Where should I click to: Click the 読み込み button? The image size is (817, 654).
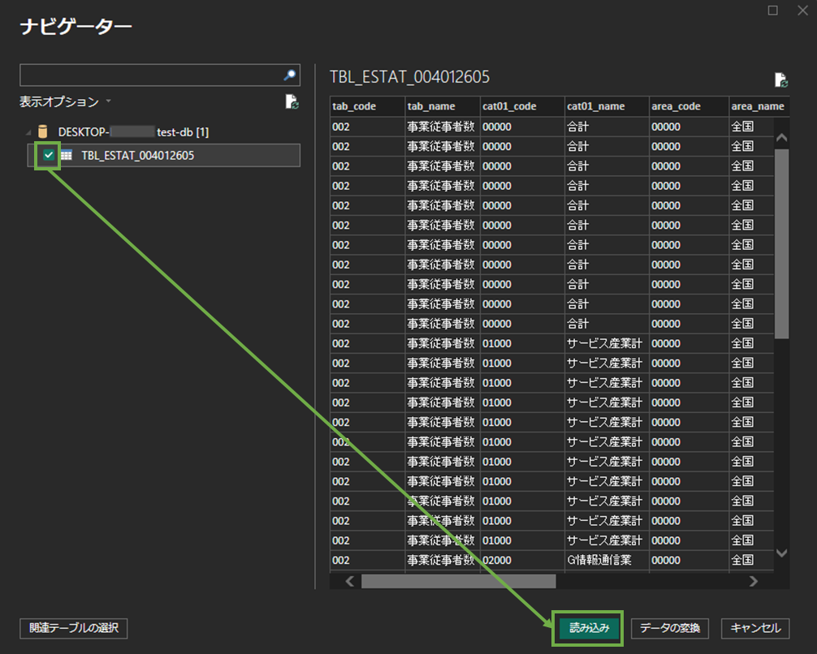click(x=589, y=628)
